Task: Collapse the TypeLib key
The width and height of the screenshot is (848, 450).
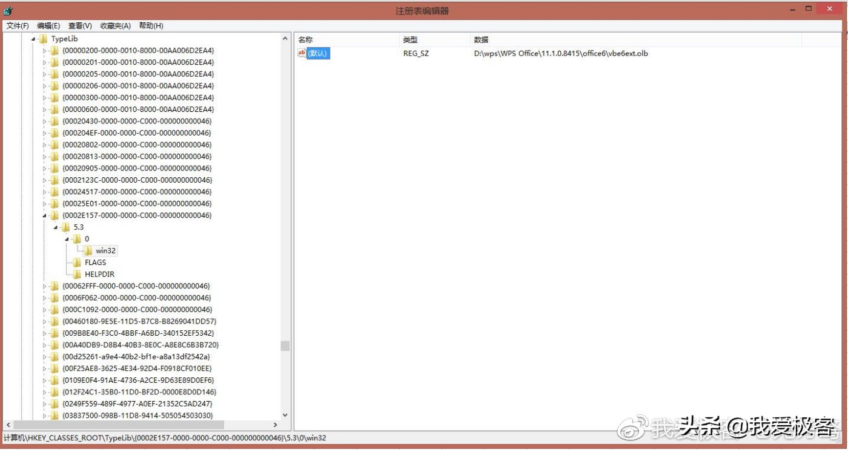Action: point(33,39)
